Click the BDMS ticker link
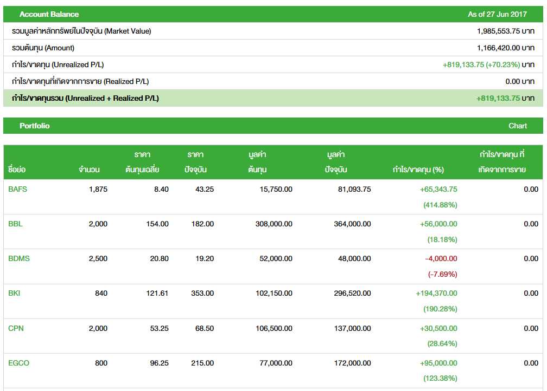 click(19, 258)
